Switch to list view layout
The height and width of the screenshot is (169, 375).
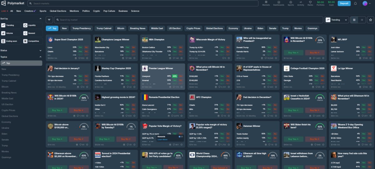click(x=362, y=20)
